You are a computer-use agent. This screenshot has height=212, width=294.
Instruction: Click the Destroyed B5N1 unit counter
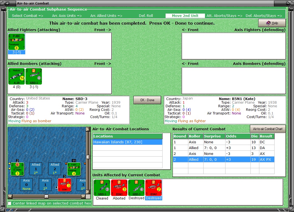pos(154,188)
